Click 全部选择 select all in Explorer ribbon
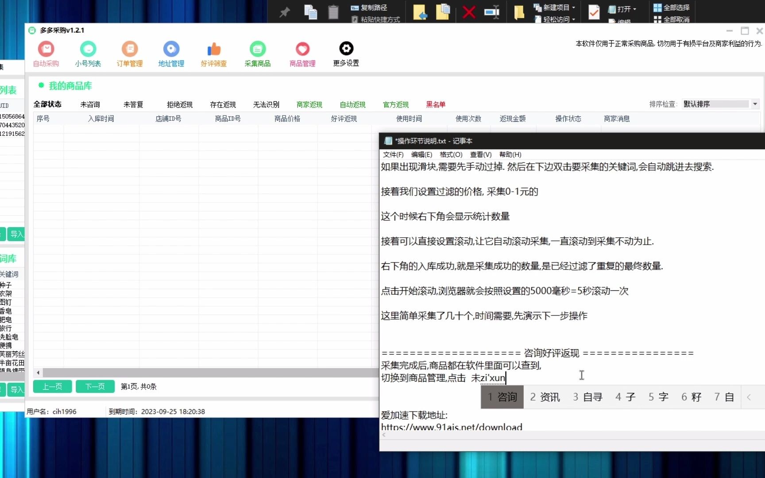Image resolution: width=765 pixels, height=478 pixels. click(672, 8)
